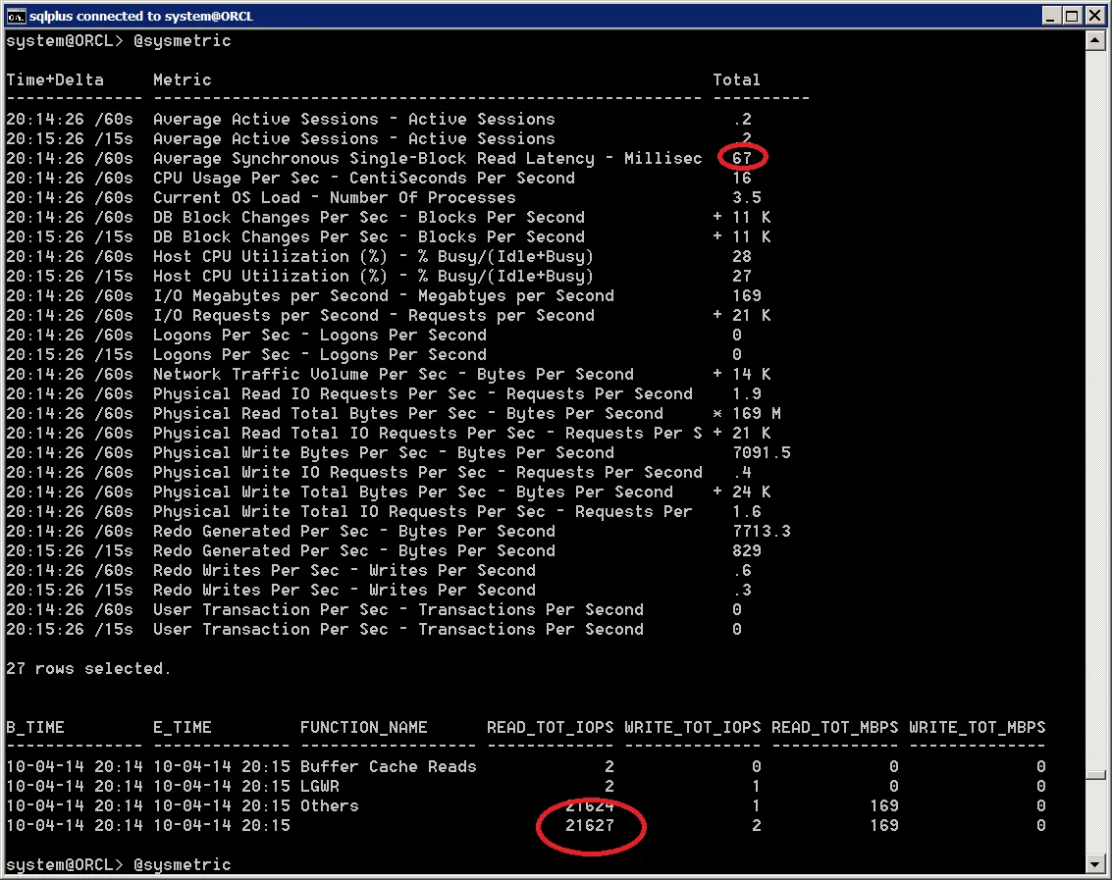1112x880 pixels.
Task: Click the title bar text sqlplus connected to system@ORCL
Action: [141, 16]
